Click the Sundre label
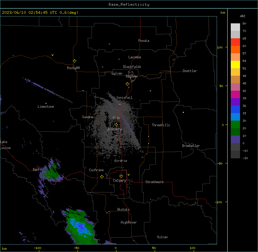This screenshot has width=258, height=252. [x=87, y=117]
